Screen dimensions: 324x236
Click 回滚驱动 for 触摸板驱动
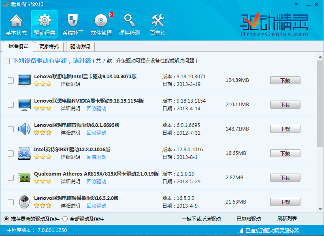point(96,206)
